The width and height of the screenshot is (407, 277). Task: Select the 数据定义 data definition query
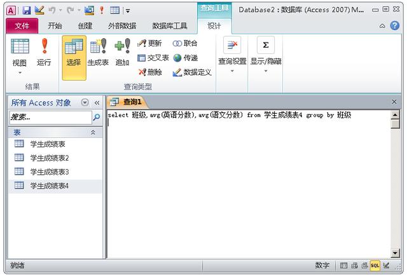[x=191, y=72]
